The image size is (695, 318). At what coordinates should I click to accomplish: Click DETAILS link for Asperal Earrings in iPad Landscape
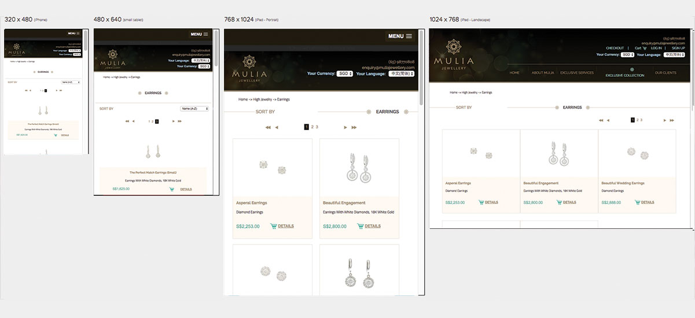[x=491, y=202]
